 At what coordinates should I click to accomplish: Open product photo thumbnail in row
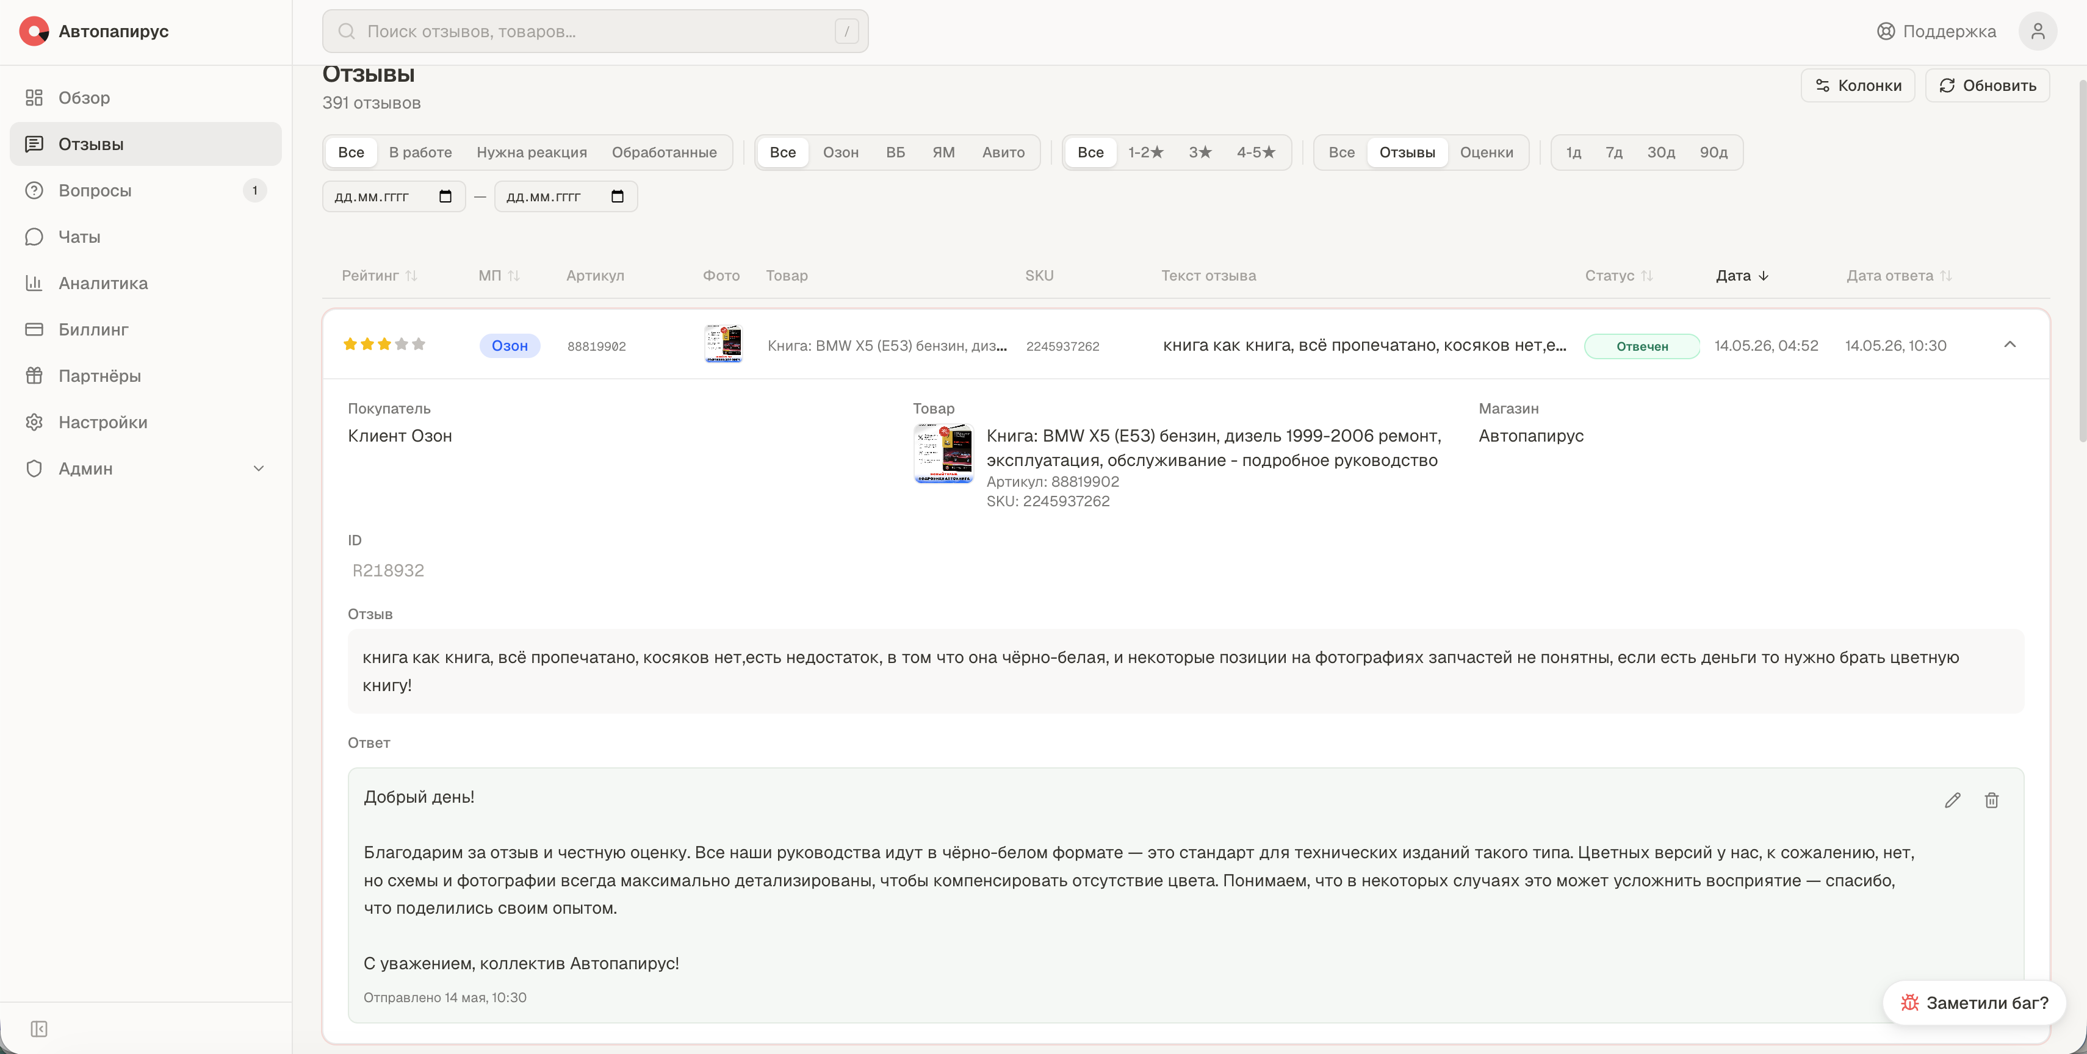point(724,344)
